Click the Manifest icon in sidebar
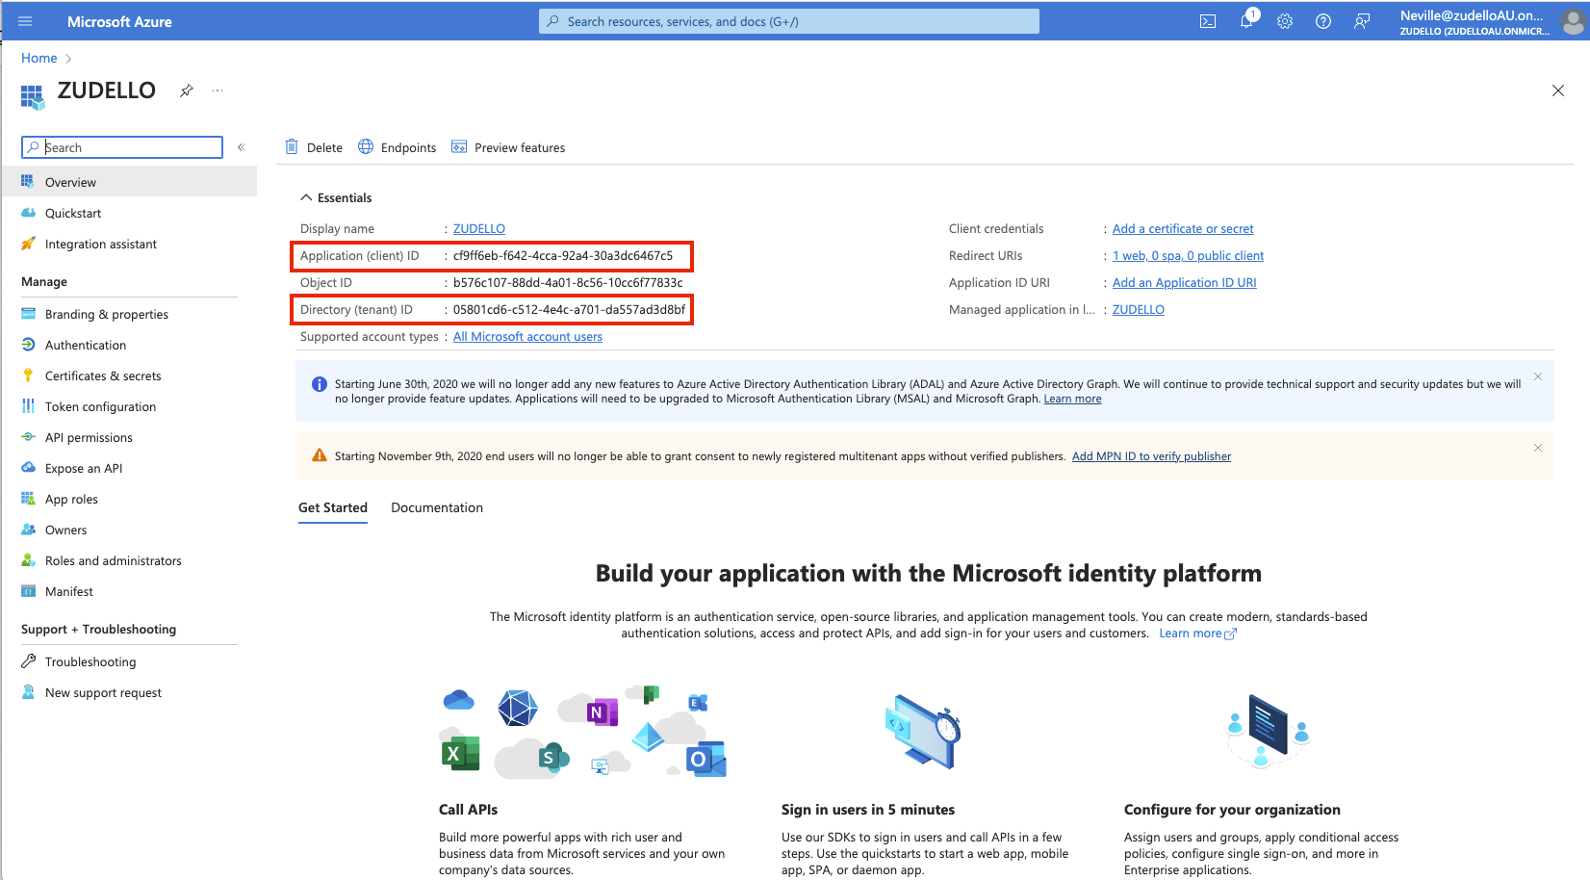The width and height of the screenshot is (1590, 880). coord(28,591)
